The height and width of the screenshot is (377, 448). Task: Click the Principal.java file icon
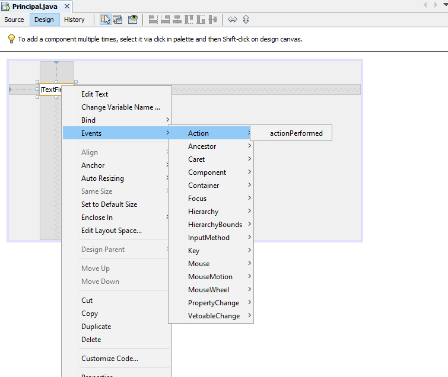coord(6,7)
